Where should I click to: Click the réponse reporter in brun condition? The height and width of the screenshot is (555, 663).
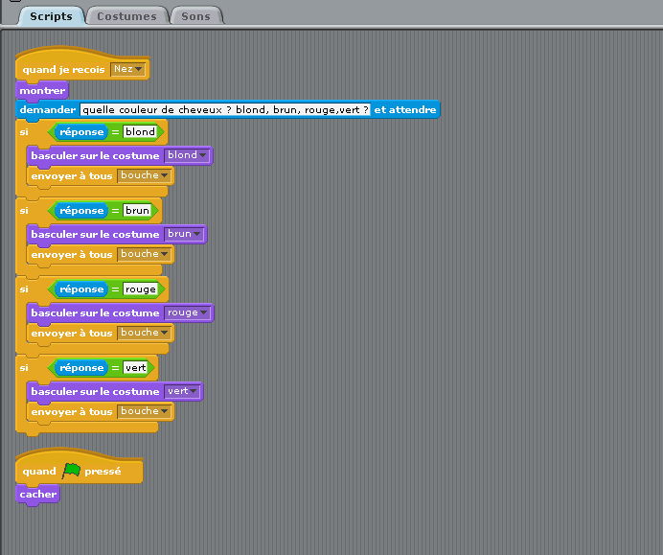[81, 211]
